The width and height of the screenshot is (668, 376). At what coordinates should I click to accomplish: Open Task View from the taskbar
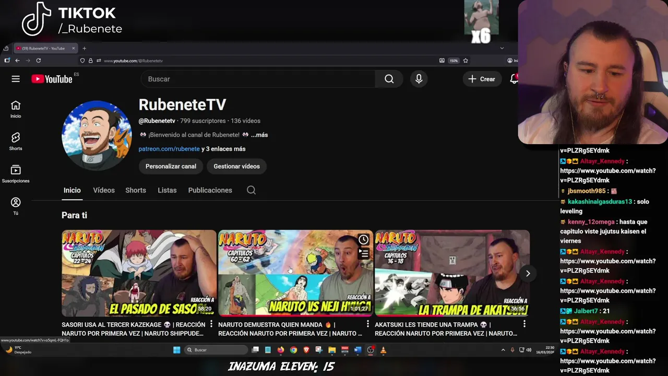(255, 350)
